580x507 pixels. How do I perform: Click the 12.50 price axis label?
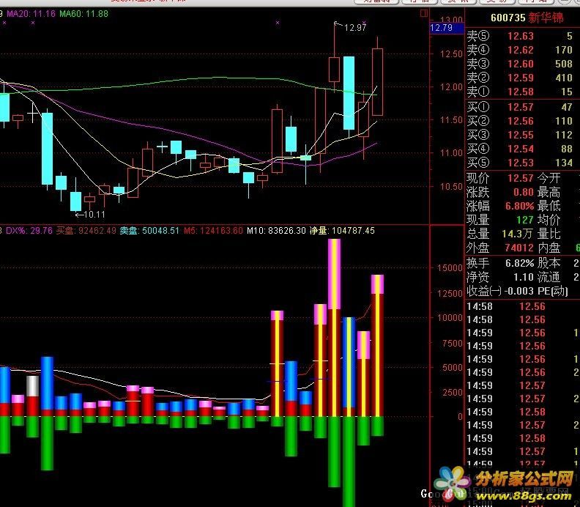(x=451, y=54)
